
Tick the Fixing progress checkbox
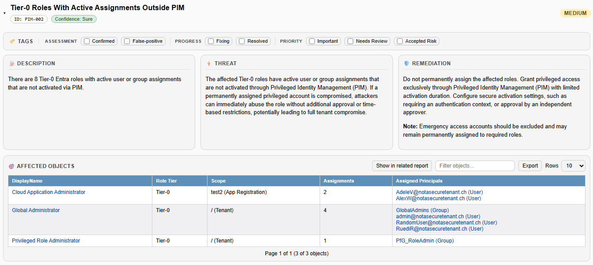(x=211, y=41)
